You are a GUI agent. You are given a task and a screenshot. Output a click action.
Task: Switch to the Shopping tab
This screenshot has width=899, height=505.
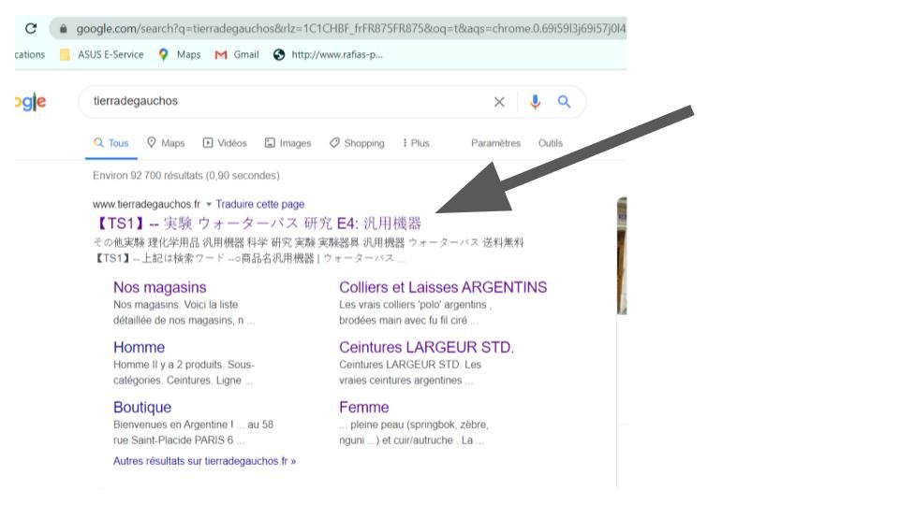357,143
